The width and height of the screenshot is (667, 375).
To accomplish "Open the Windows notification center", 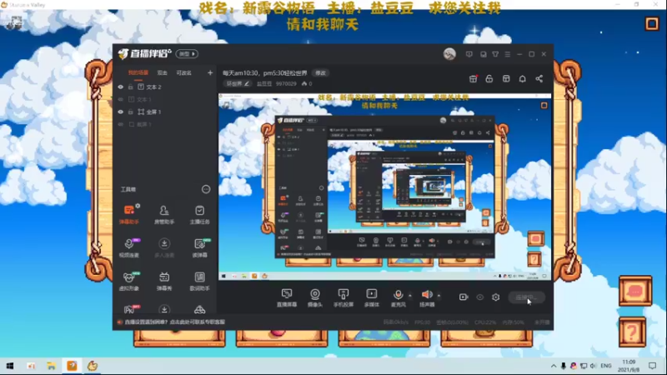I will coord(652,366).
